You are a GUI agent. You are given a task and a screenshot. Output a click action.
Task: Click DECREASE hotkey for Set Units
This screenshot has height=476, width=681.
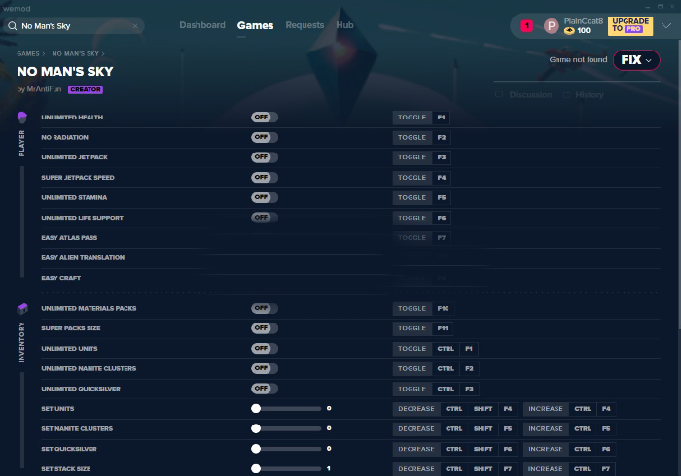coord(416,409)
